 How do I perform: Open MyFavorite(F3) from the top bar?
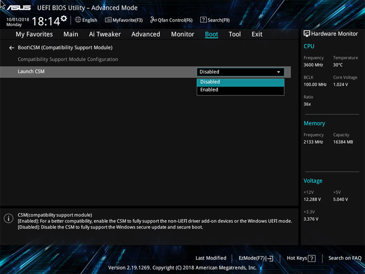tap(124, 20)
